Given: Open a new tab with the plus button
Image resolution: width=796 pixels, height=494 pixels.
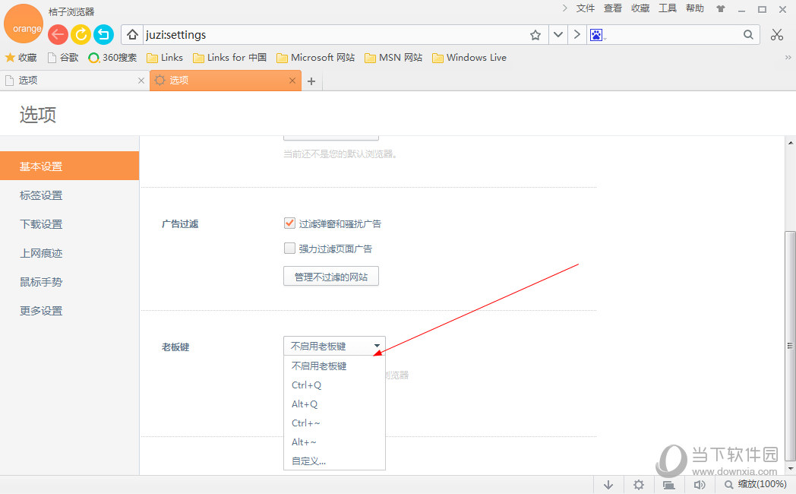Looking at the screenshot, I should coord(311,80).
